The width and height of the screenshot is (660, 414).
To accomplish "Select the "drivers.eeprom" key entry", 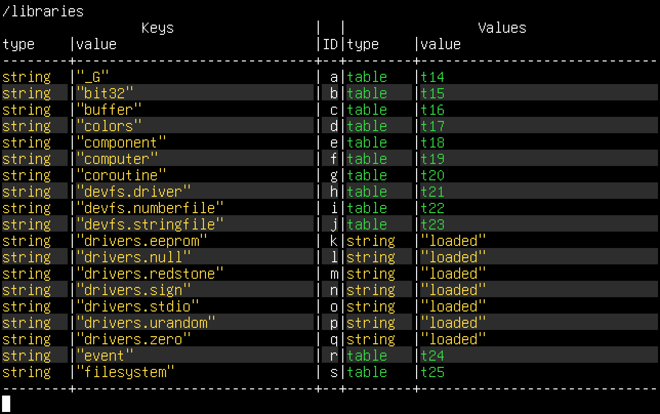I will (x=142, y=241).
